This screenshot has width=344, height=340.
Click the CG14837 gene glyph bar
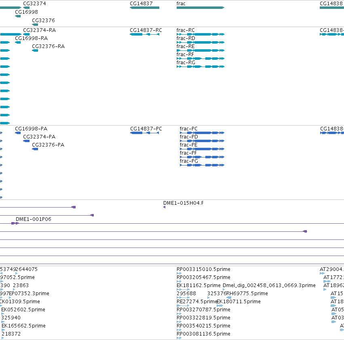coord(144,8)
